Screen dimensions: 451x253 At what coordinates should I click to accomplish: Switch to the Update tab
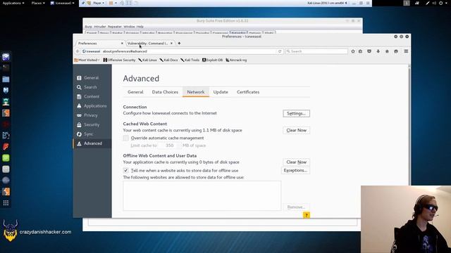tap(221, 92)
